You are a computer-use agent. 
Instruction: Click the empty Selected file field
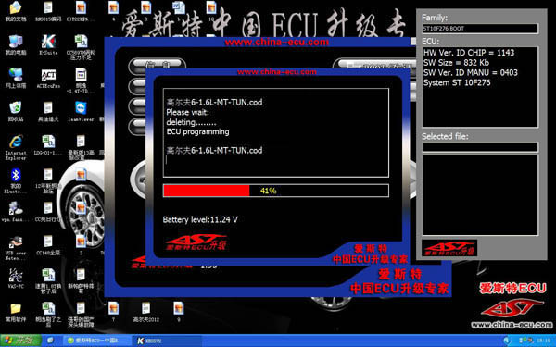(x=480, y=146)
